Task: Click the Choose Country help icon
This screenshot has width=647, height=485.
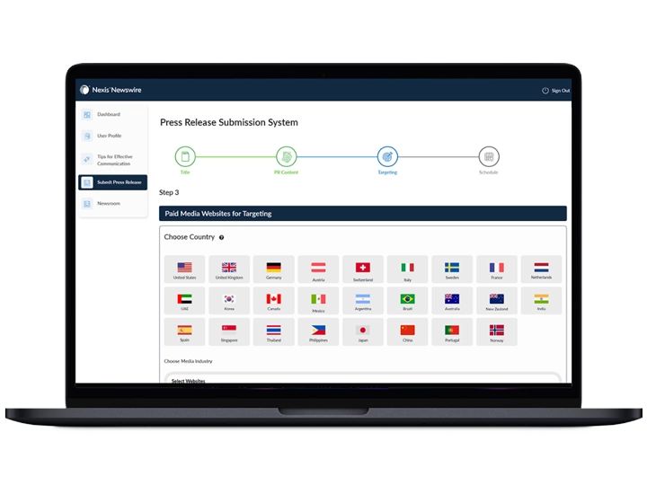Action: point(222,237)
